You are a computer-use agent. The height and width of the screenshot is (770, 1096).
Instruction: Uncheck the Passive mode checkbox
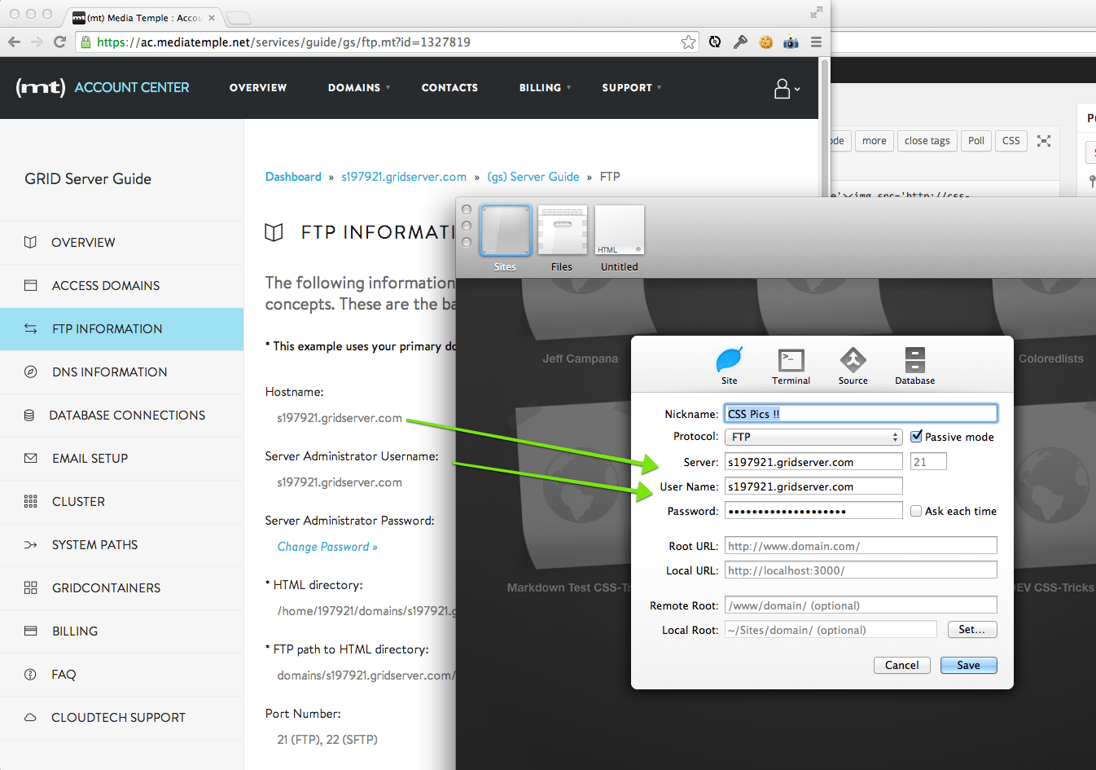point(916,436)
